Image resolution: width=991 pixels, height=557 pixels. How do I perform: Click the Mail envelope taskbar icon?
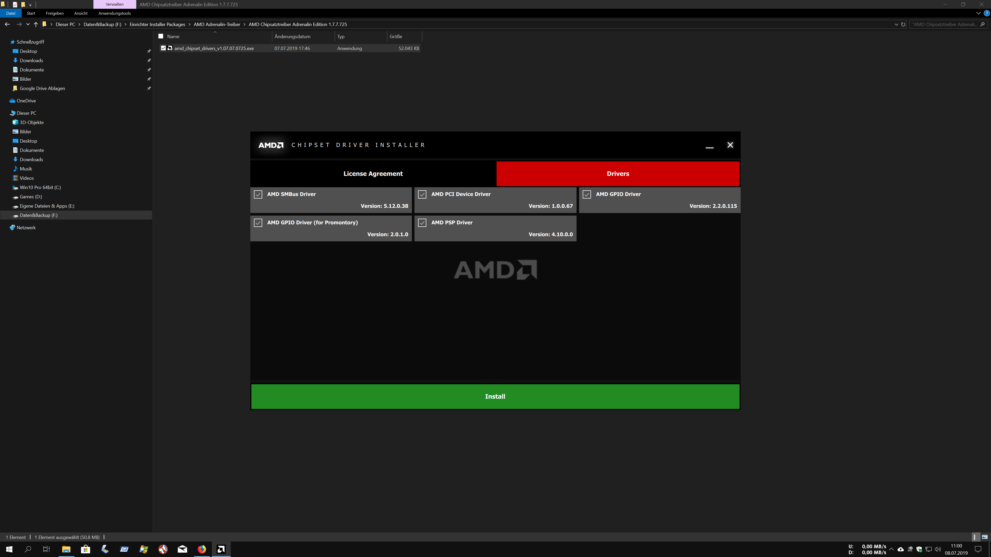pyautogui.click(x=182, y=549)
